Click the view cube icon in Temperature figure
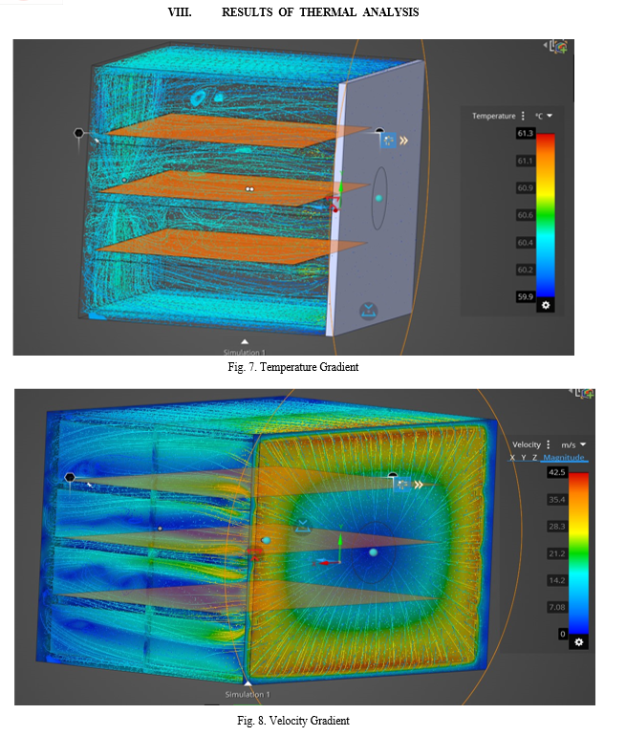The image size is (626, 736). [x=559, y=46]
